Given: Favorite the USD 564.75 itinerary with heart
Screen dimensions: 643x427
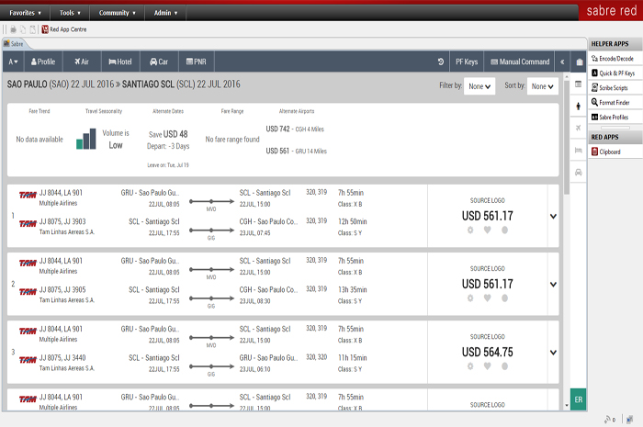Looking at the screenshot, I should pos(487,366).
